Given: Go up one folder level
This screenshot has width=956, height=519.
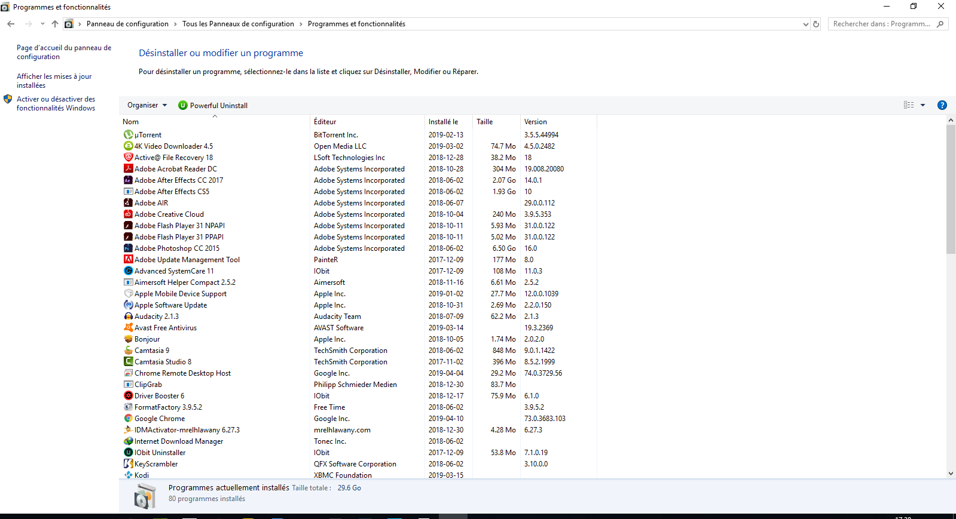Looking at the screenshot, I should click(x=55, y=24).
